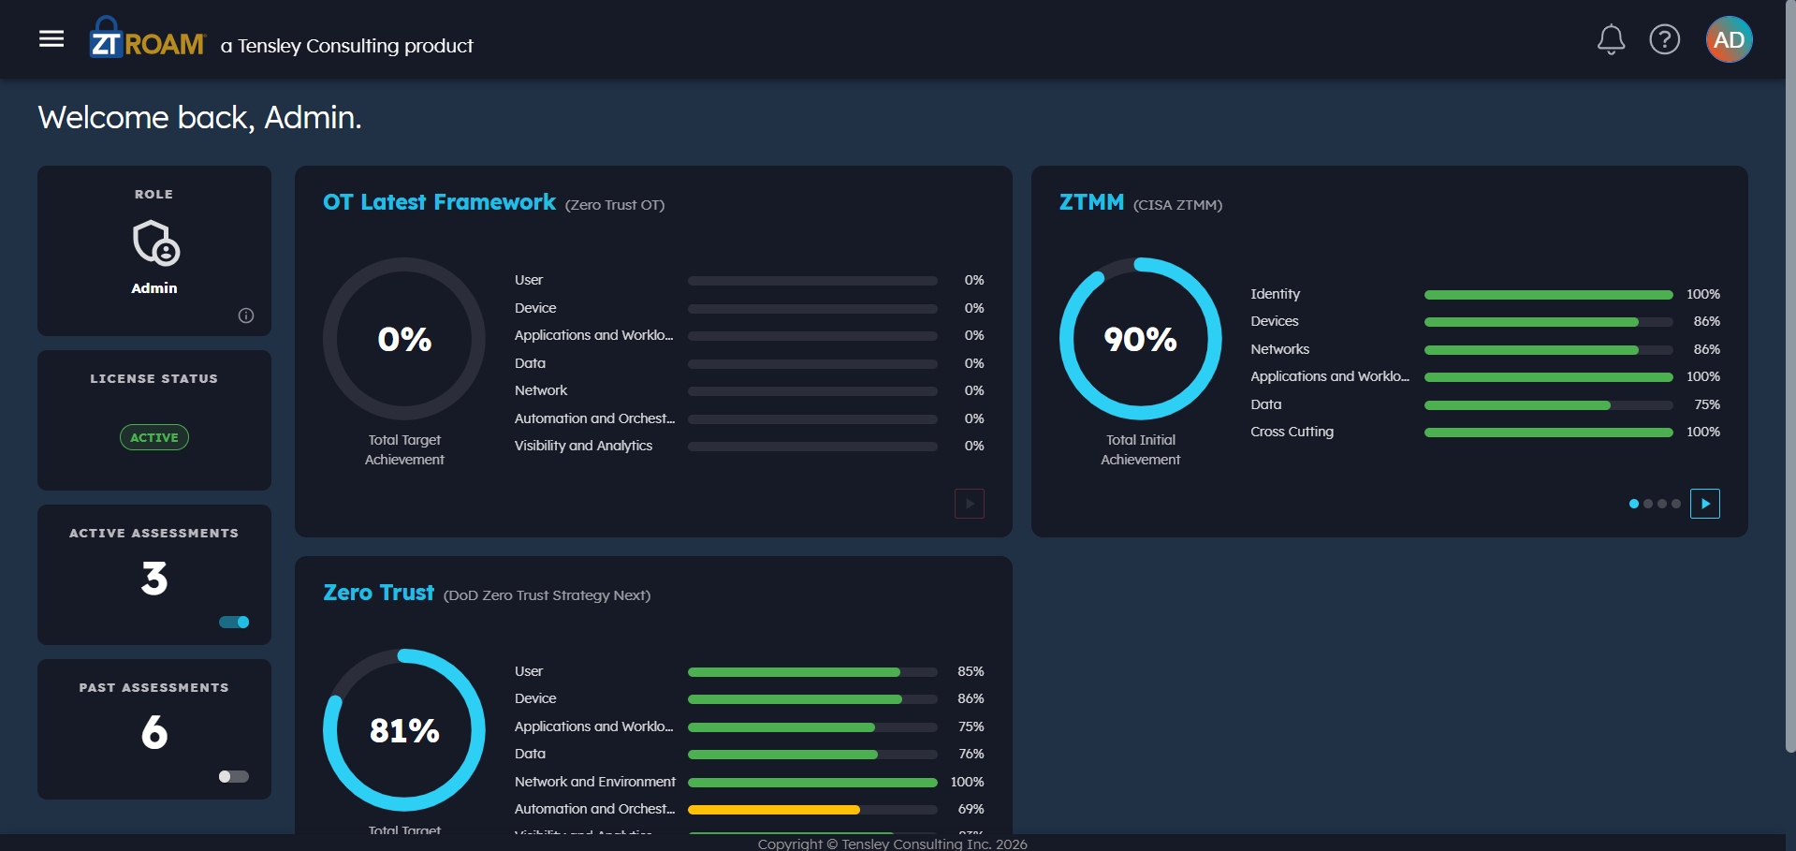
Task: Click the disabled play button in OT Framework card
Action: click(x=970, y=504)
